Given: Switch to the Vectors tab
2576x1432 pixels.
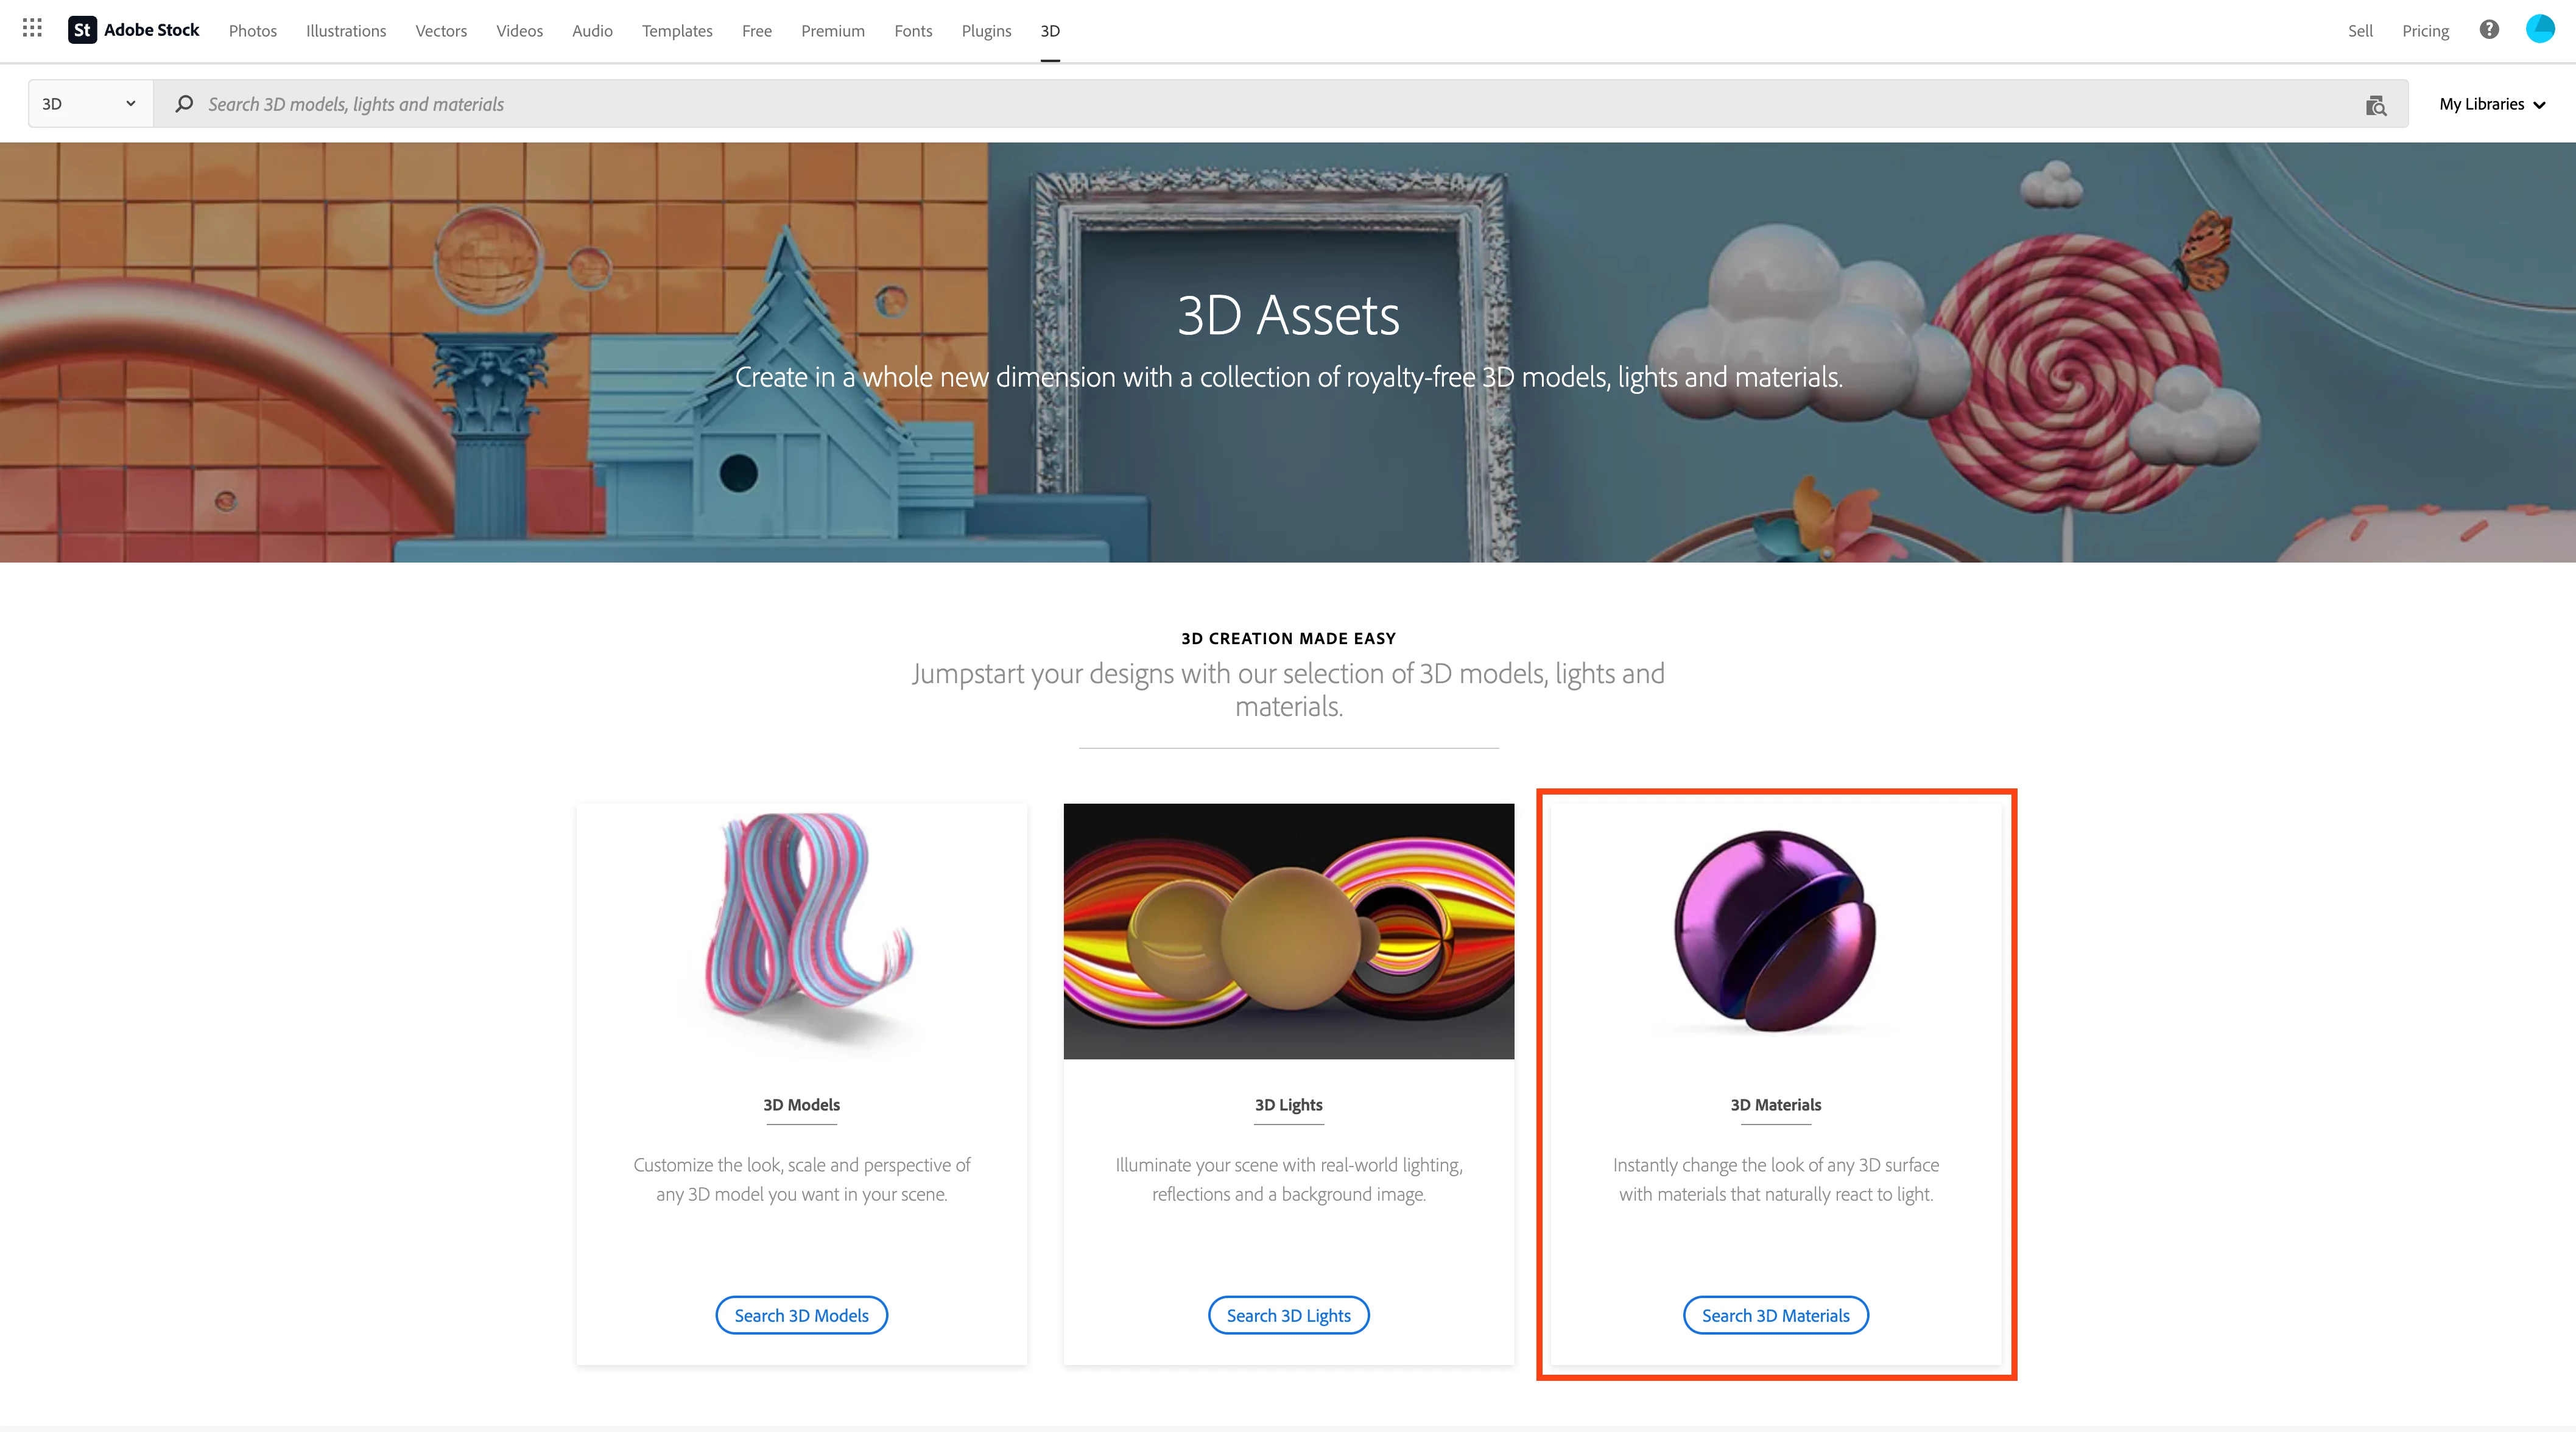Looking at the screenshot, I should pyautogui.click(x=441, y=31).
